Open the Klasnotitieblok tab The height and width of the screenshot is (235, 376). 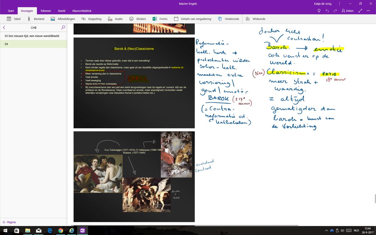[81, 11]
